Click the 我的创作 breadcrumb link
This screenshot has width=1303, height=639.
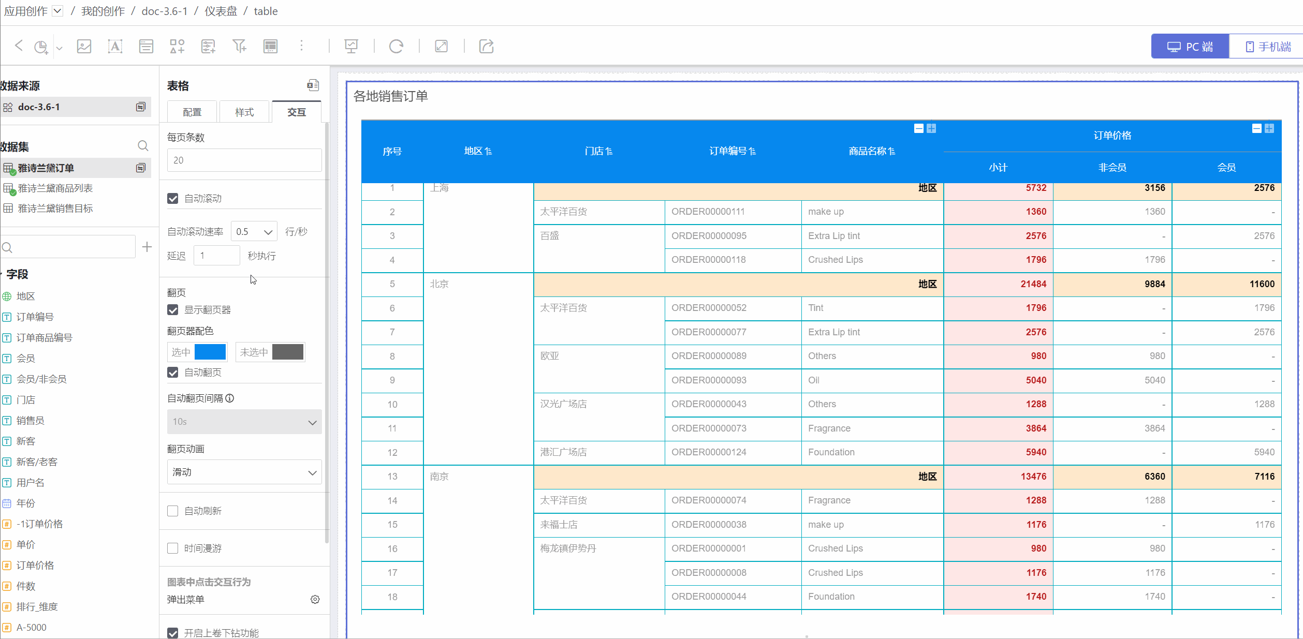pyautogui.click(x=103, y=11)
